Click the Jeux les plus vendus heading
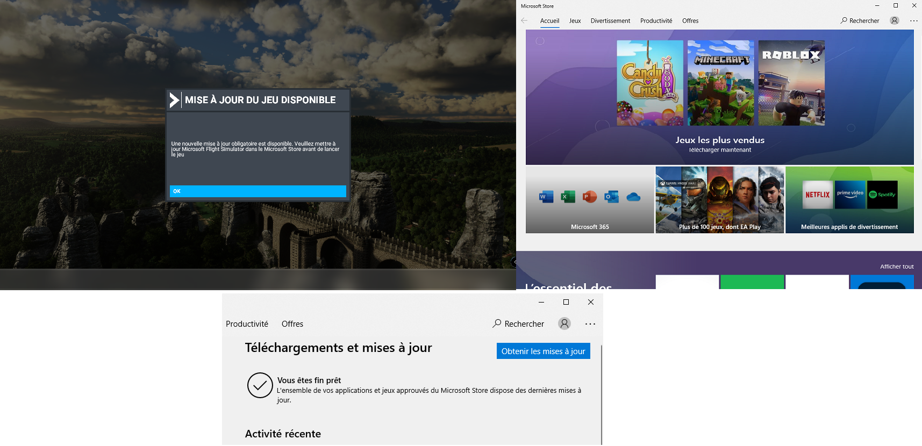 tap(720, 140)
